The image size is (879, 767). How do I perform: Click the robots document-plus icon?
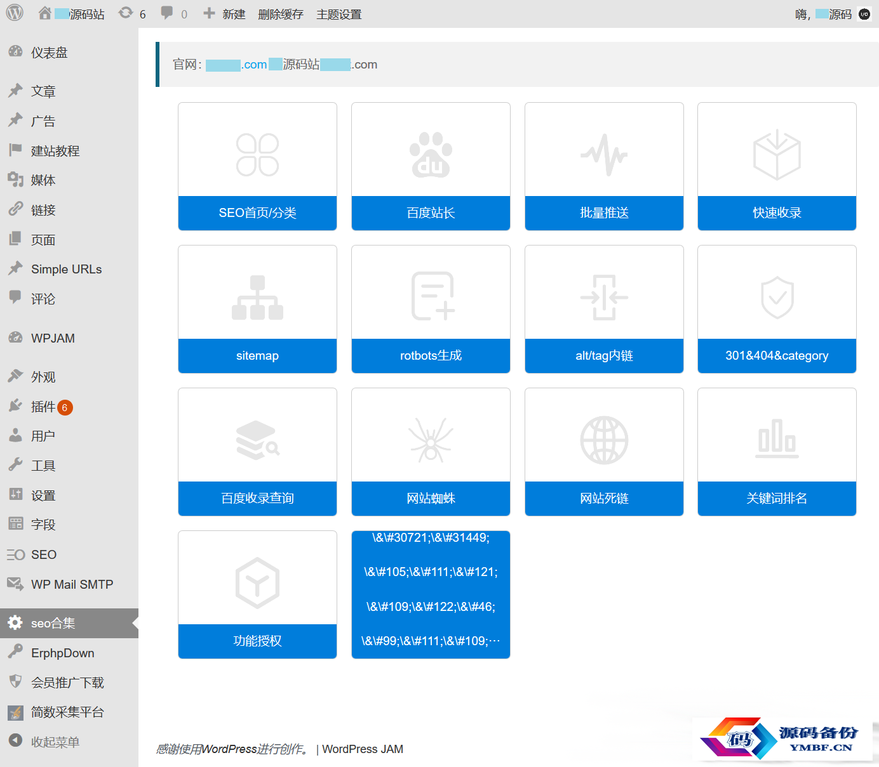pyautogui.click(x=433, y=296)
